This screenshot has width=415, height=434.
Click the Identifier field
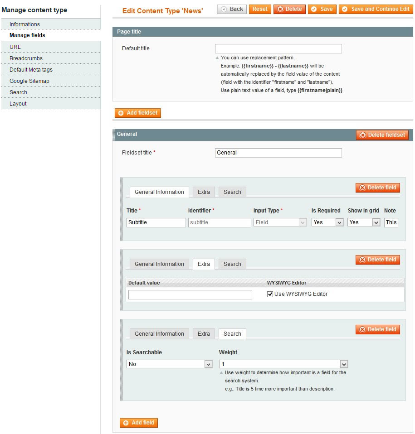point(220,222)
